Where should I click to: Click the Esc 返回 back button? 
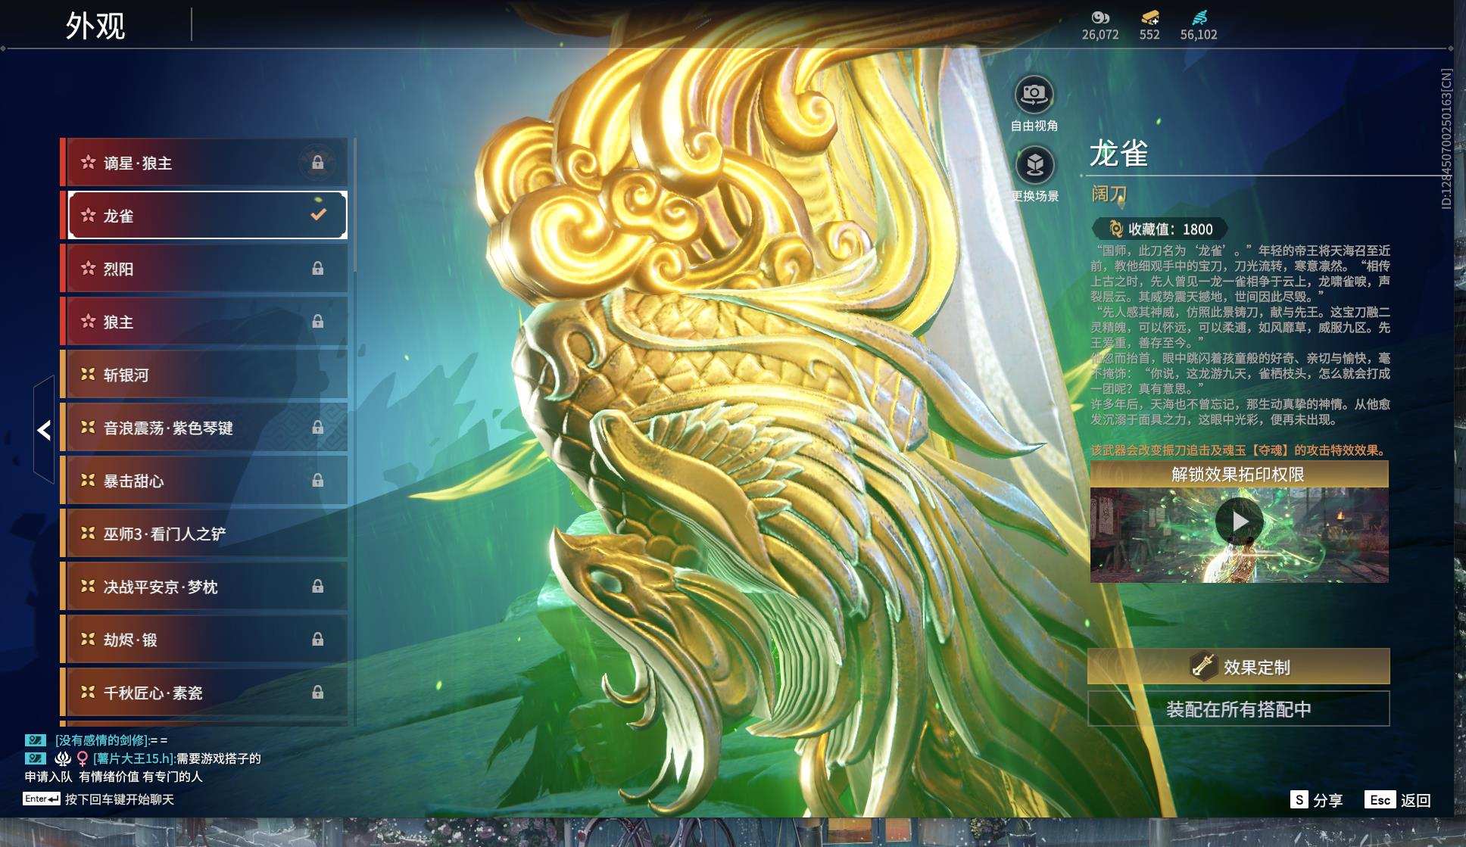(1397, 799)
